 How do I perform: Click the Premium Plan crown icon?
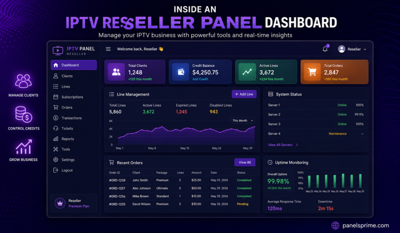click(x=60, y=203)
